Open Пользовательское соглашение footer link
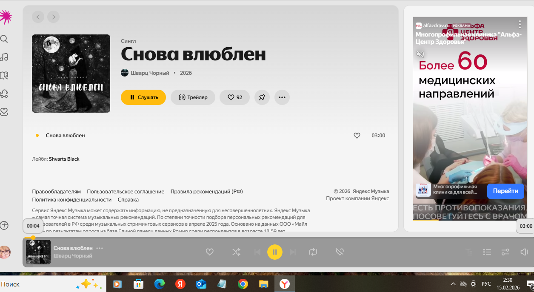This screenshot has height=292, width=534. (x=126, y=192)
